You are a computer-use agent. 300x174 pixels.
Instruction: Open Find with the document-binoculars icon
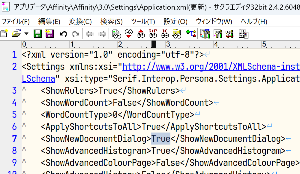[x=116, y=34]
